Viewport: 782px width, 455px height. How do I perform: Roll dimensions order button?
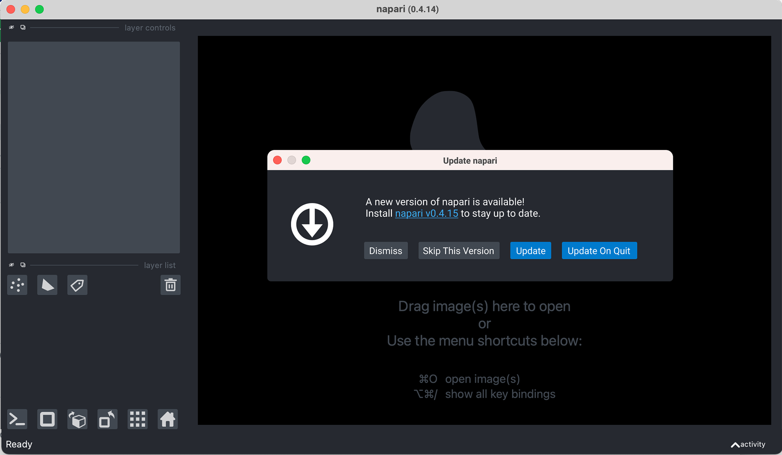[77, 419]
